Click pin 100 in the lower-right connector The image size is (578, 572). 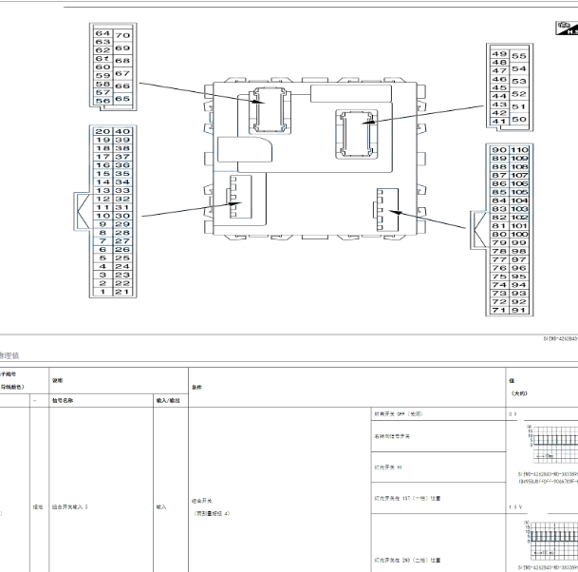519,235
